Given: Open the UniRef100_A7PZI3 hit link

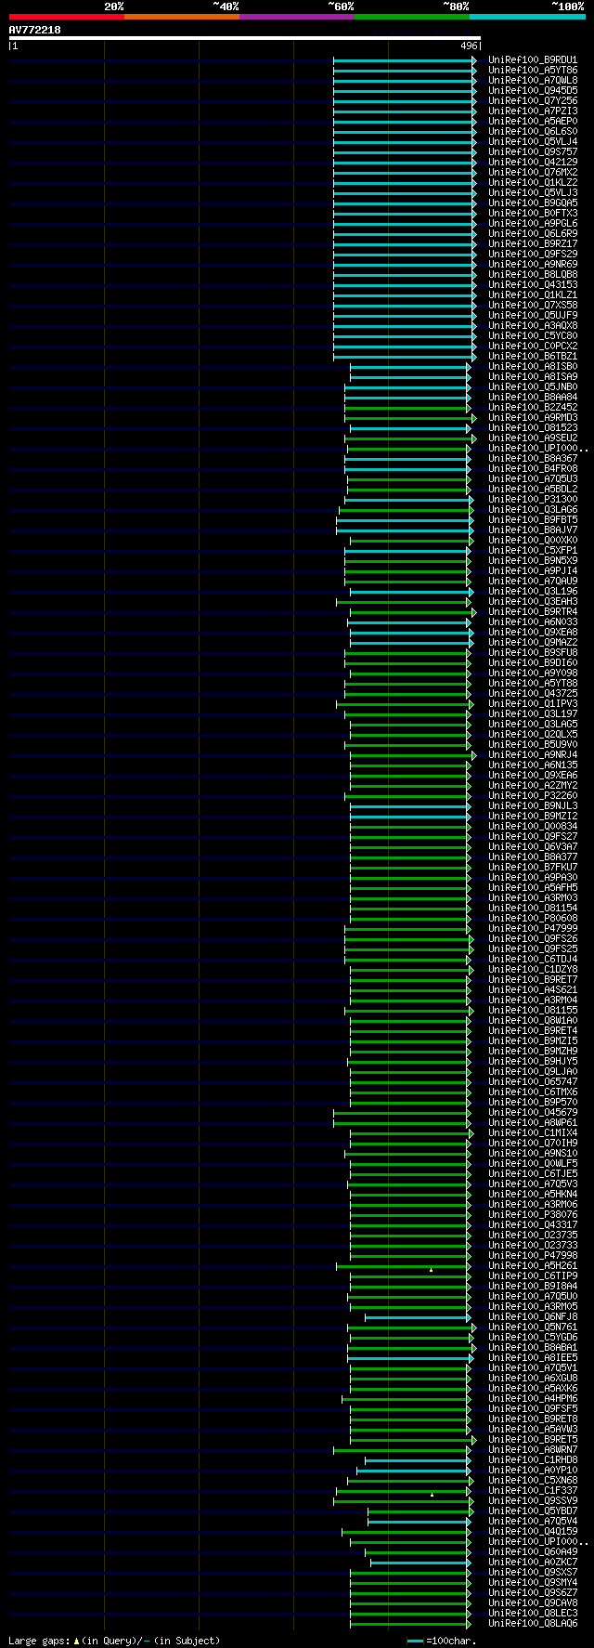Looking at the screenshot, I should coord(533,111).
